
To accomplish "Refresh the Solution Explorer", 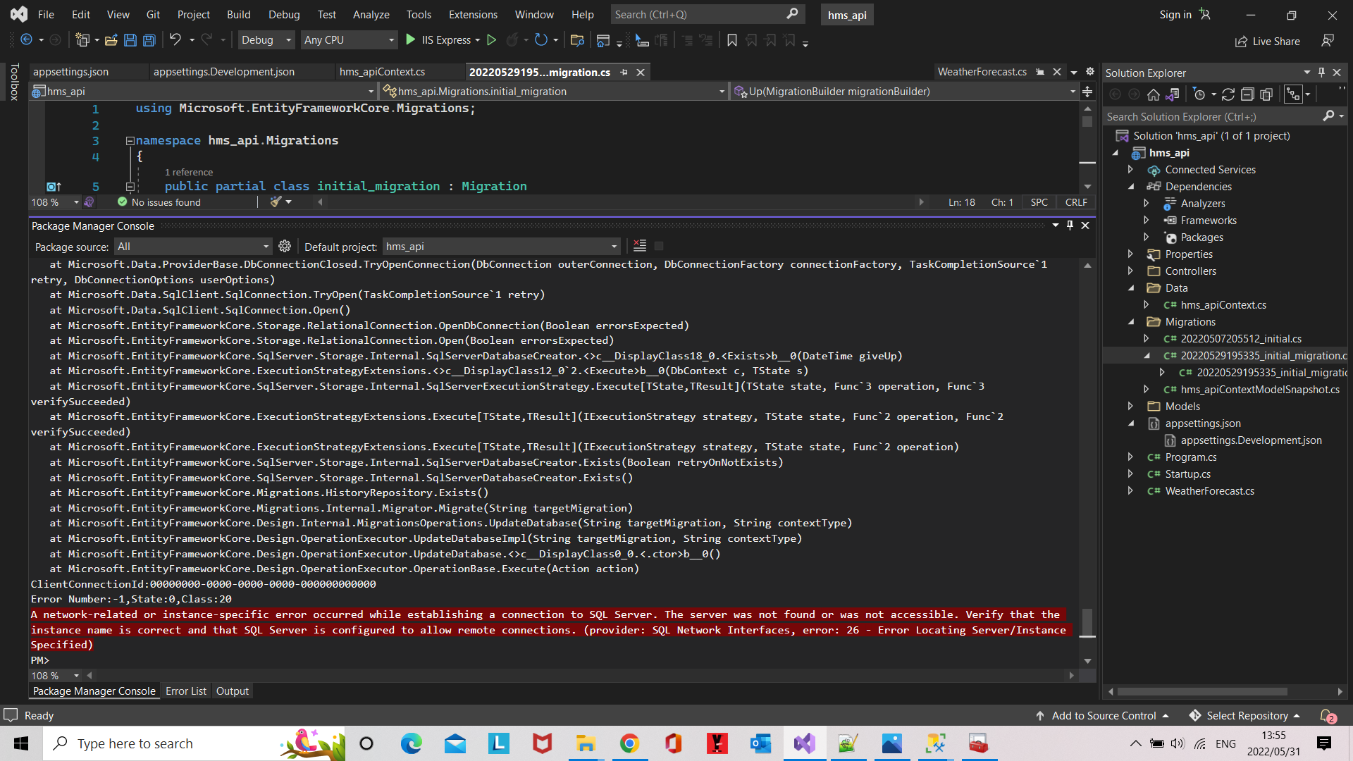I will coord(1228,94).
